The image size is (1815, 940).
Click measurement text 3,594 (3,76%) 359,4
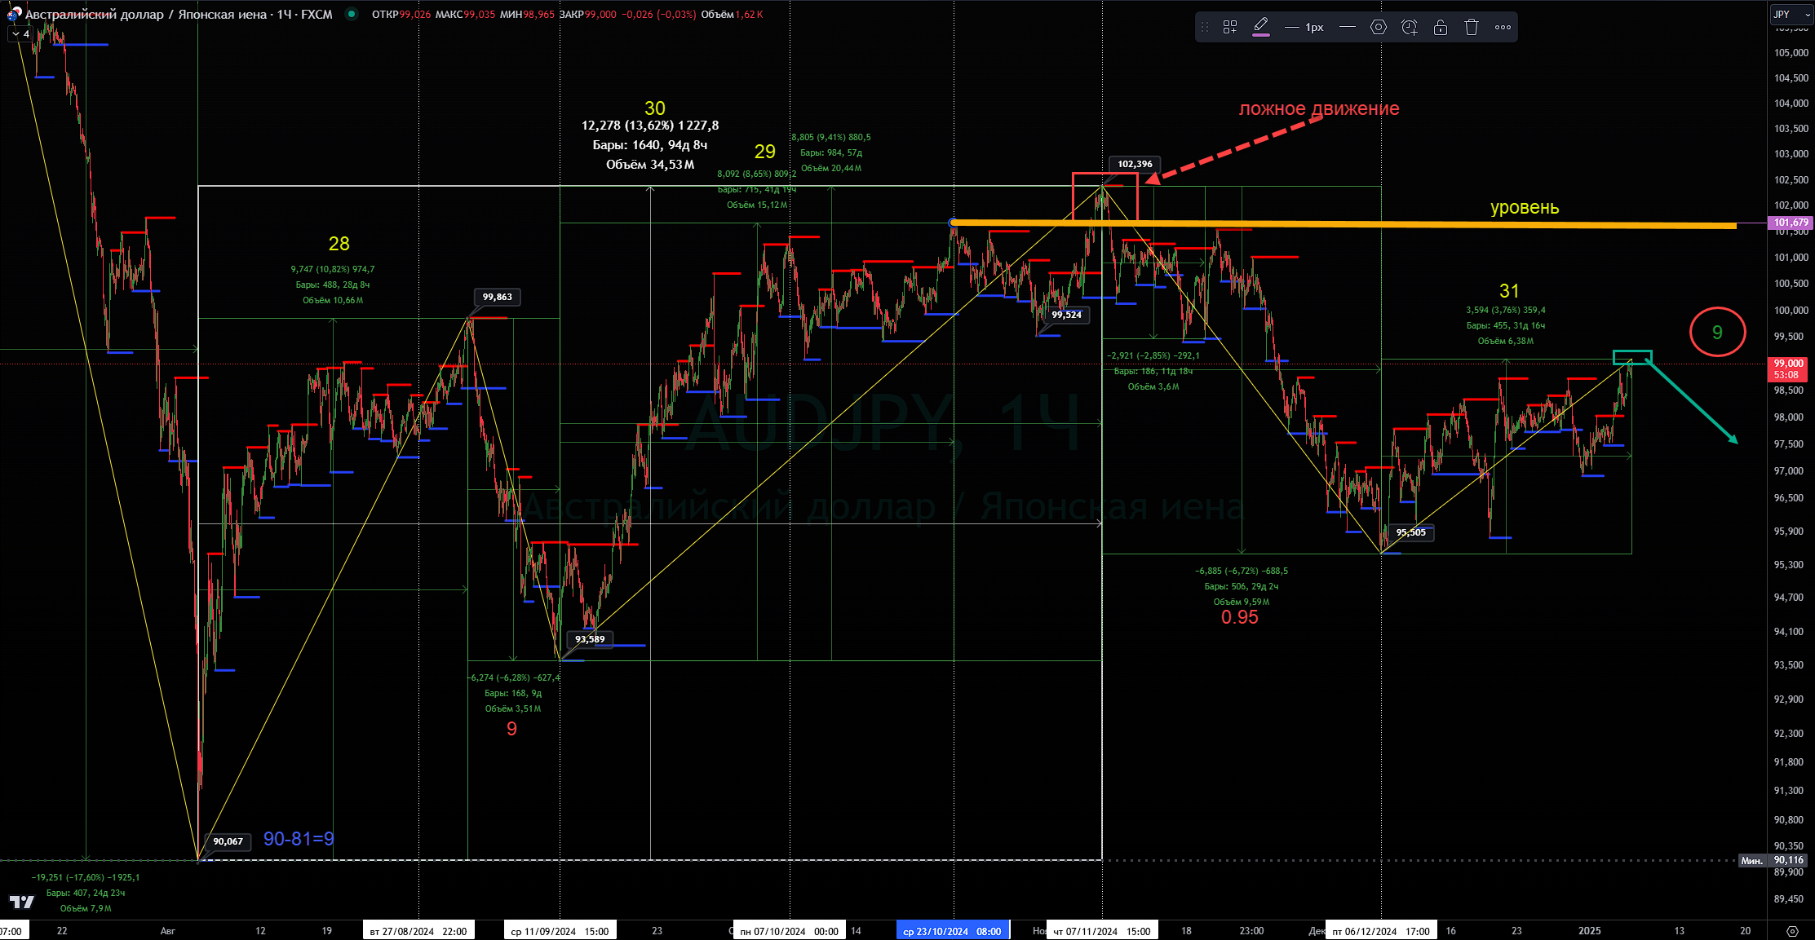pyautogui.click(x=1506, y=310)
